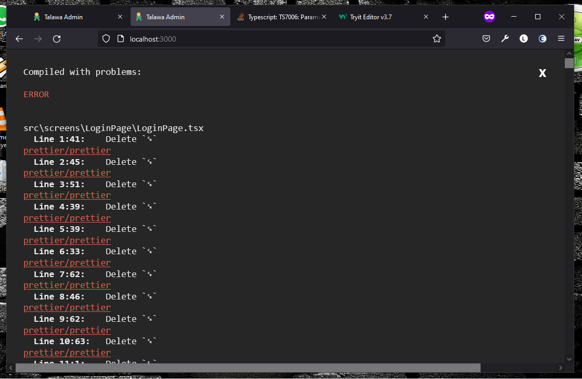Click the src\screens\LoginPage\LoginPage.tsx file path
582x379 pixels.
(x=113, y=128)
